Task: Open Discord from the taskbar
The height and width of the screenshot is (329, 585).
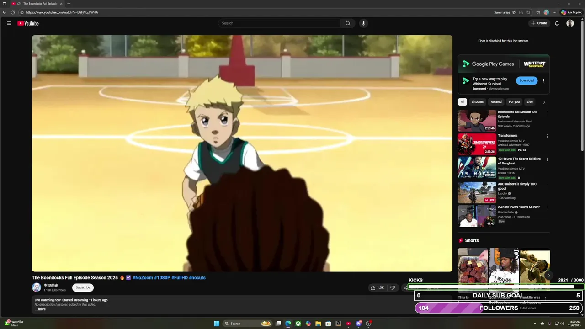Action: 358,324
